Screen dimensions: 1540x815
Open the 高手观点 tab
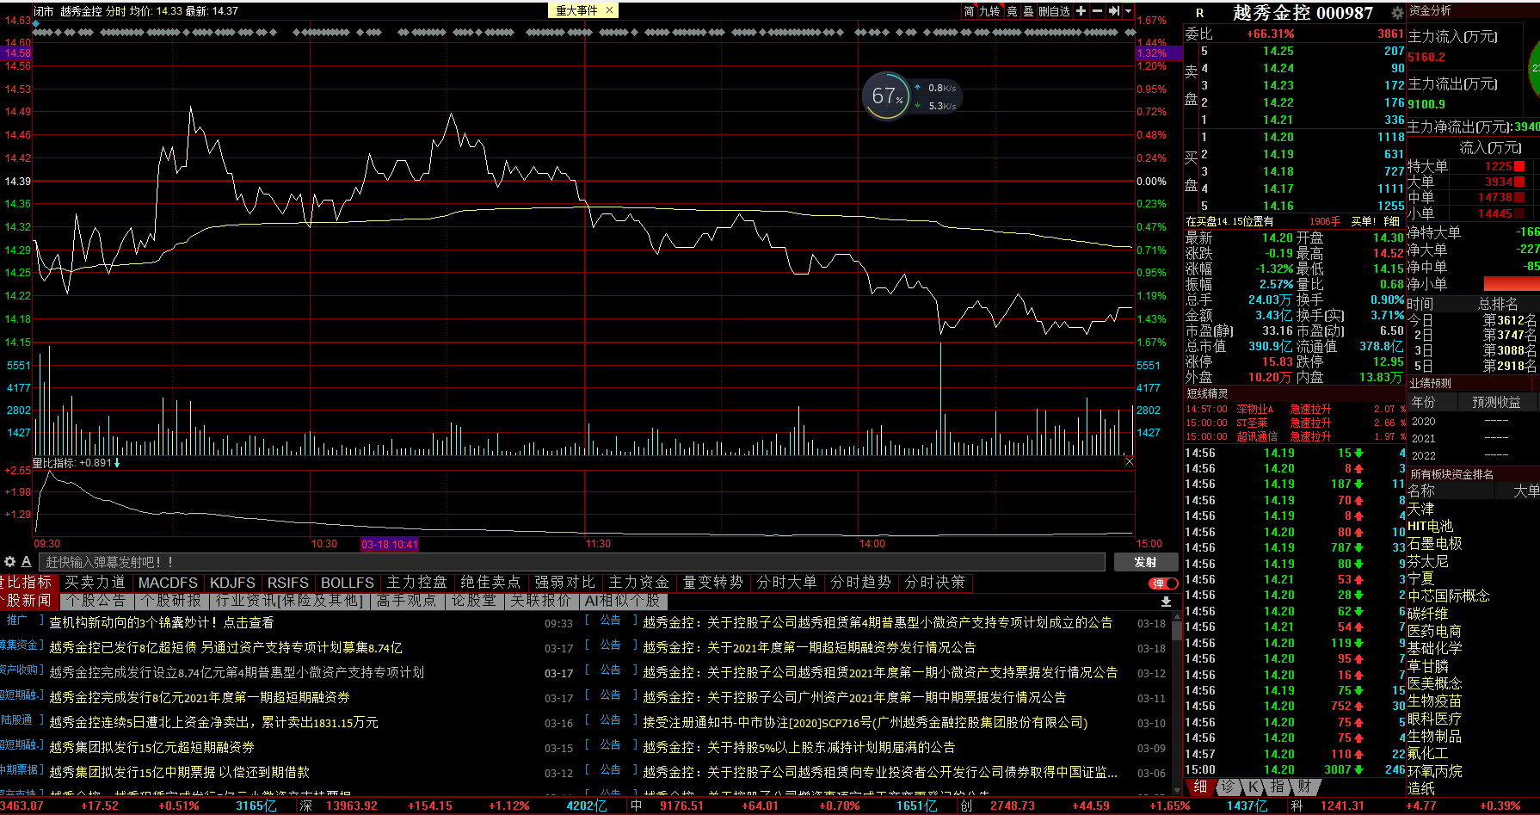pos(407,601)
